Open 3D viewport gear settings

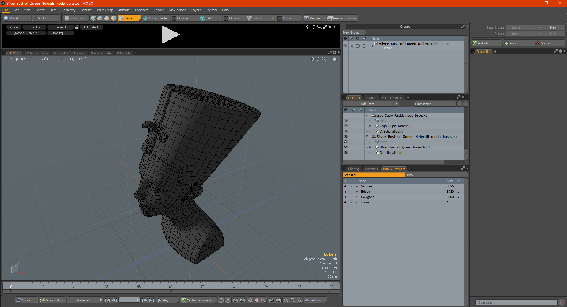335,59
